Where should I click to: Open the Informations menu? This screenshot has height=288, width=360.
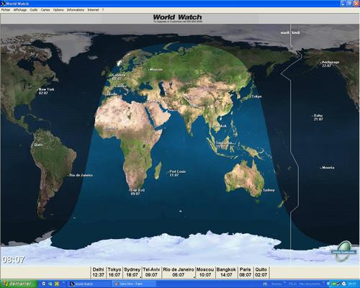tap(76, 10)
